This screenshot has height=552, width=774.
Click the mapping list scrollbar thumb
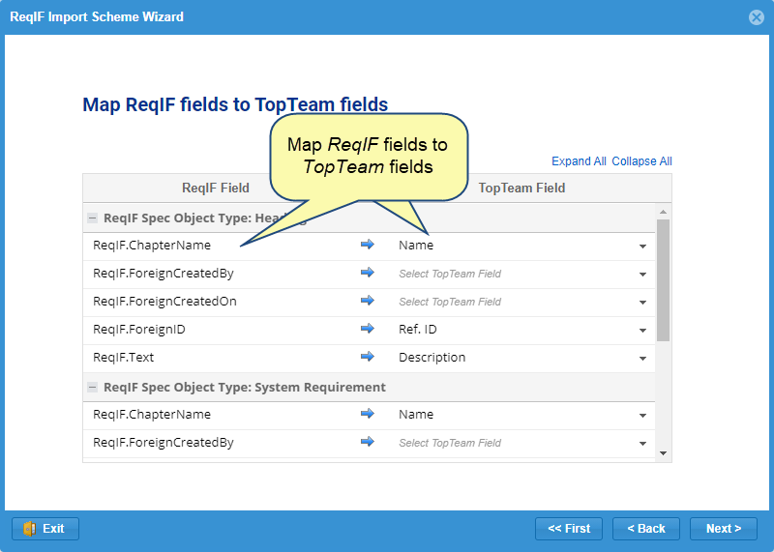coord(663,279)
